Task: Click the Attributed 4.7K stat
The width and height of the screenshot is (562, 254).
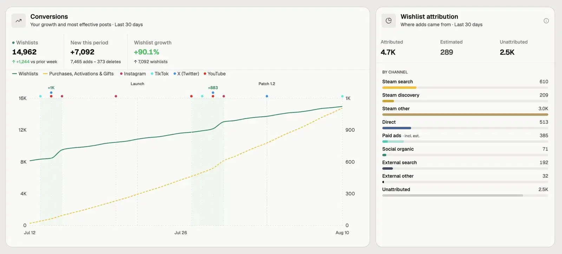Action: 392,47
